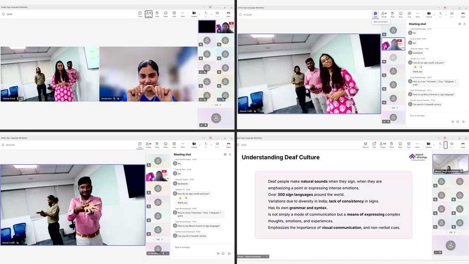Viewport: 469px width, 264px height.
Task: Close Meeting chat panel in bottom-left window
Action: [x=230, y=155]
